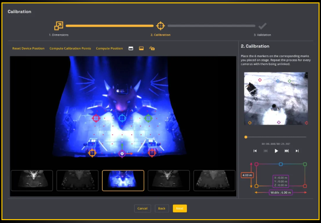This screenshot has width=321, height=223.
Task: Select the purple center marker on stage
Action: (122, 154)
